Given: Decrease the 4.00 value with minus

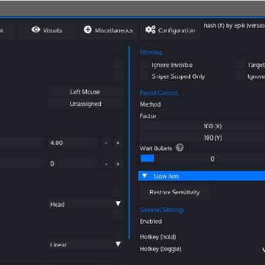Looking at the screenshot, I should (106, 143).
